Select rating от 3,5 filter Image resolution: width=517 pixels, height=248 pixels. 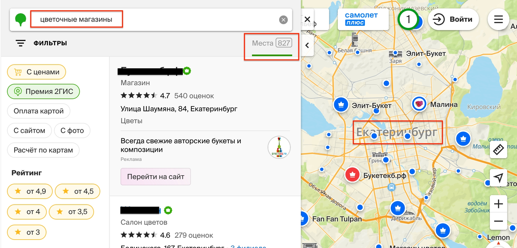[72, 211]
